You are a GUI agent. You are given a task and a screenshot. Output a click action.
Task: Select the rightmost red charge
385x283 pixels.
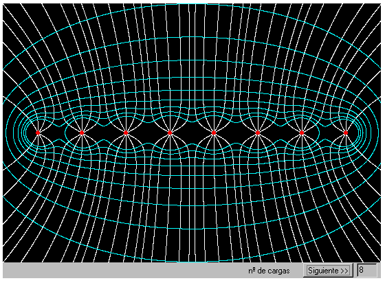(346, 133)
